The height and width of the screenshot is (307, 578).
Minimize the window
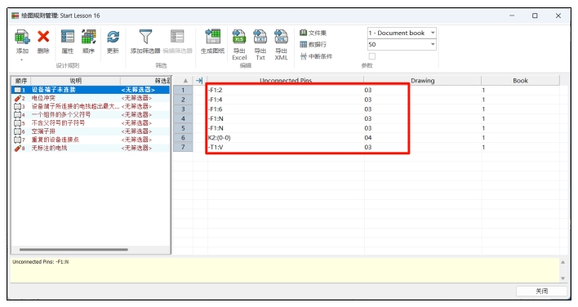[x=512, y=16]
